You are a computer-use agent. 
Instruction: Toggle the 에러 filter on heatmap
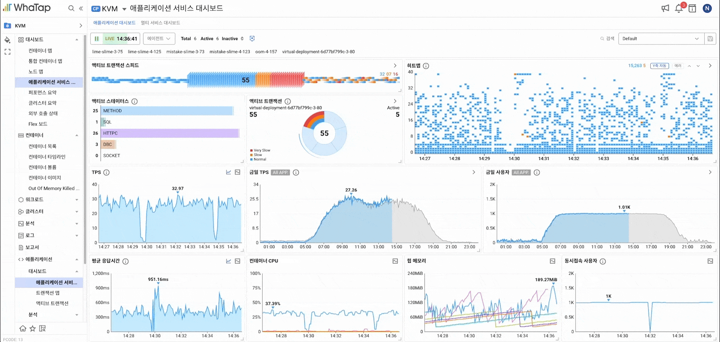point(678,66)
